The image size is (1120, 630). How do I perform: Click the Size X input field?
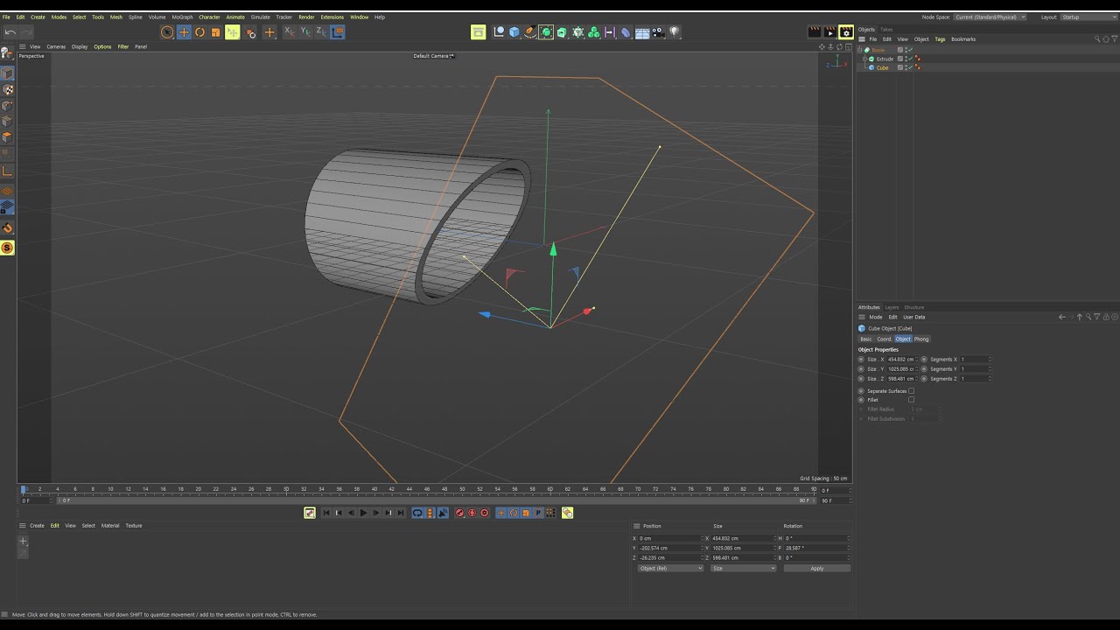point(900,360)
